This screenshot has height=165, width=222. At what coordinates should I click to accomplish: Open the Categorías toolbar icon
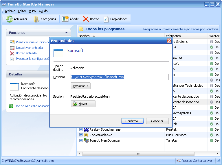36,19
